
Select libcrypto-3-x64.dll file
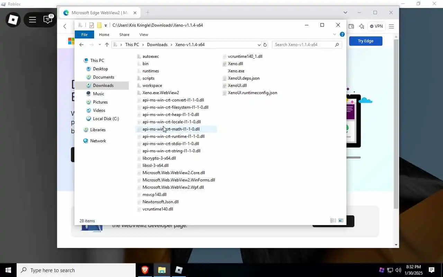159,158
